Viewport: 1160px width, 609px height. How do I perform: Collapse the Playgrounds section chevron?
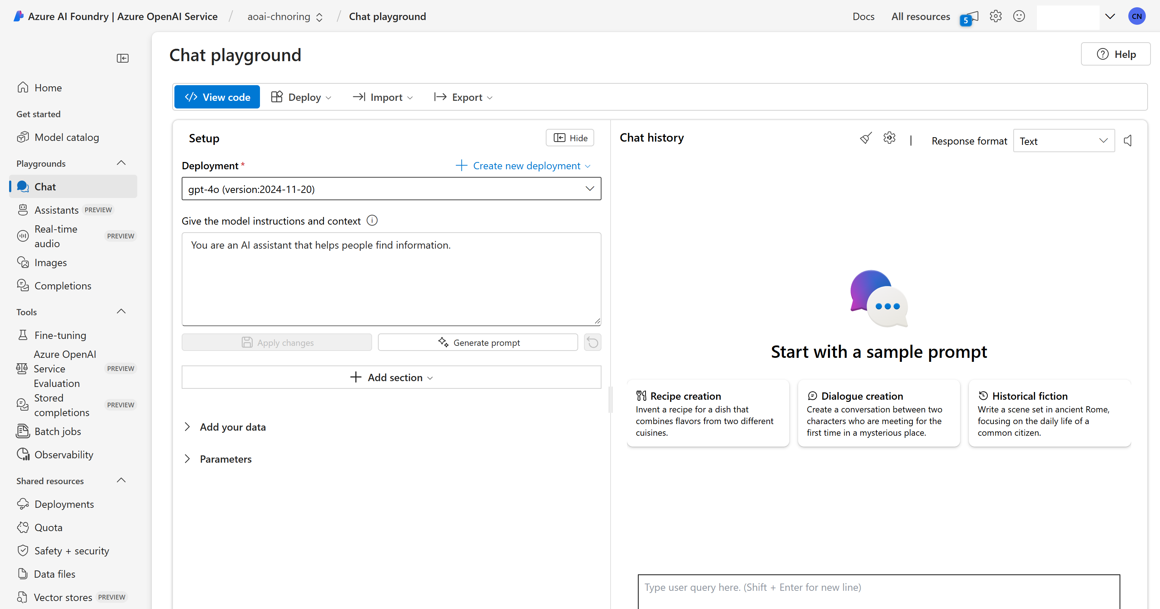[x=121, y=163]
